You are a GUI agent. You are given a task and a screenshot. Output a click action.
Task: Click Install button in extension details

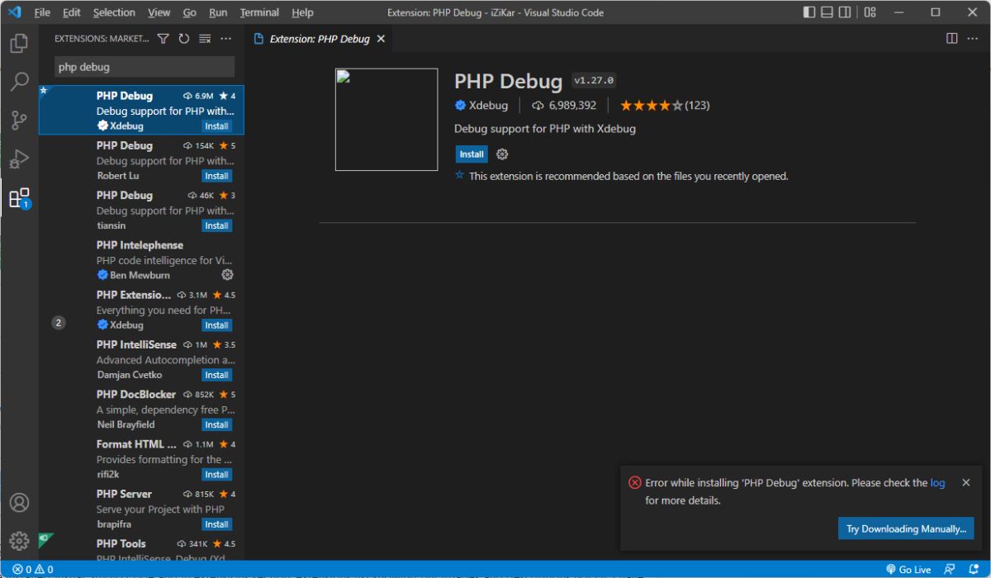tap(472, 154)
